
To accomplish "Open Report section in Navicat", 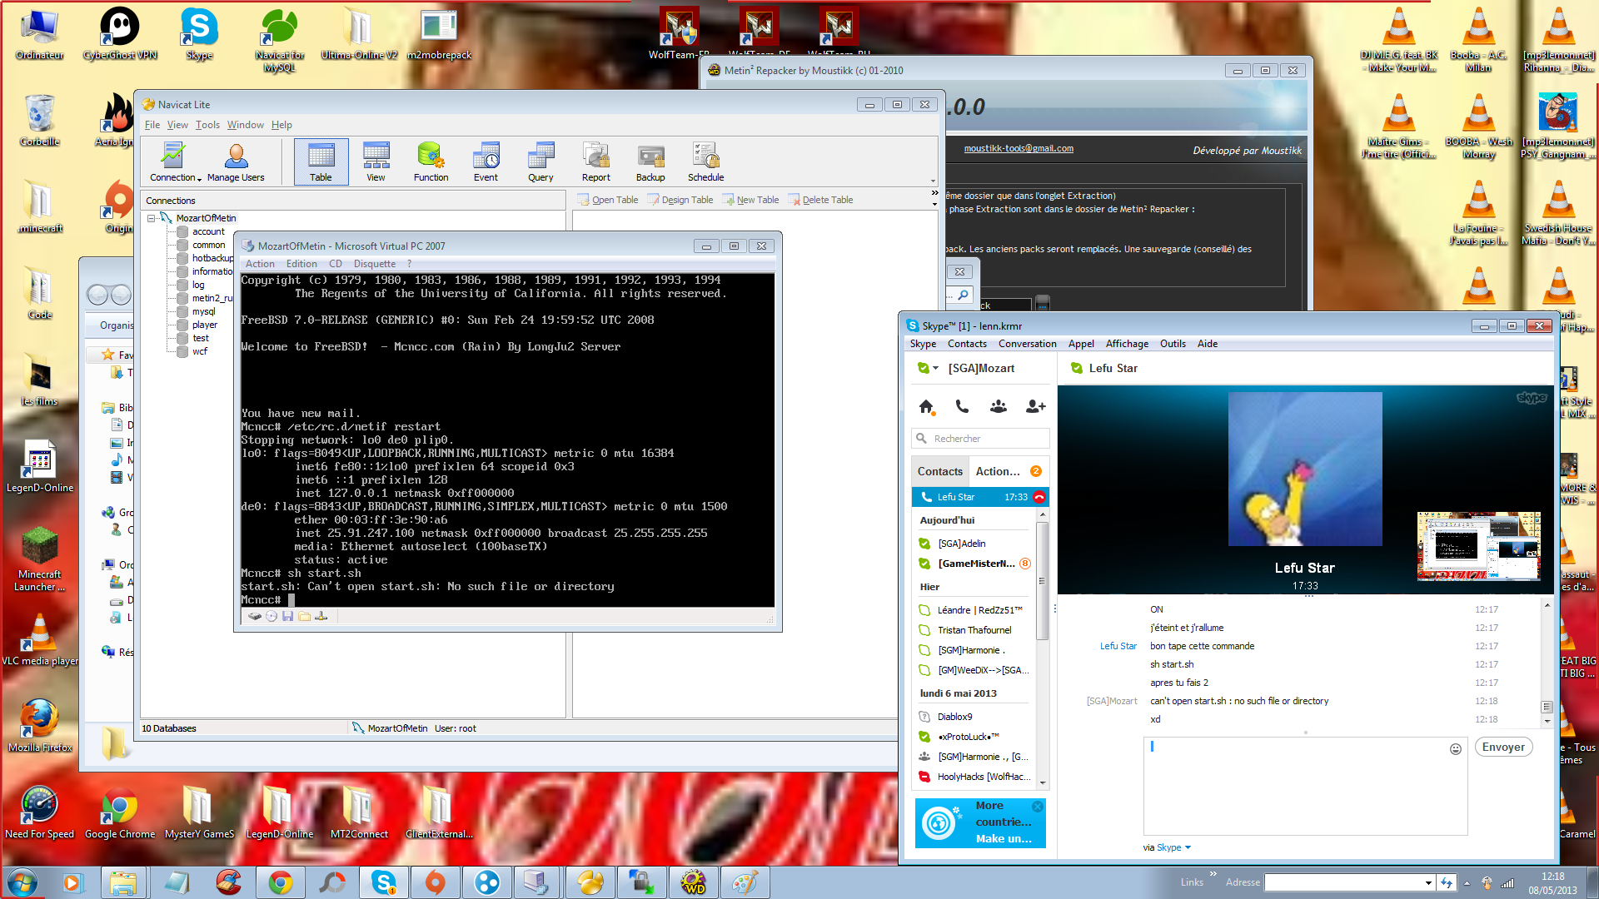I will click(x=595, y=161).
